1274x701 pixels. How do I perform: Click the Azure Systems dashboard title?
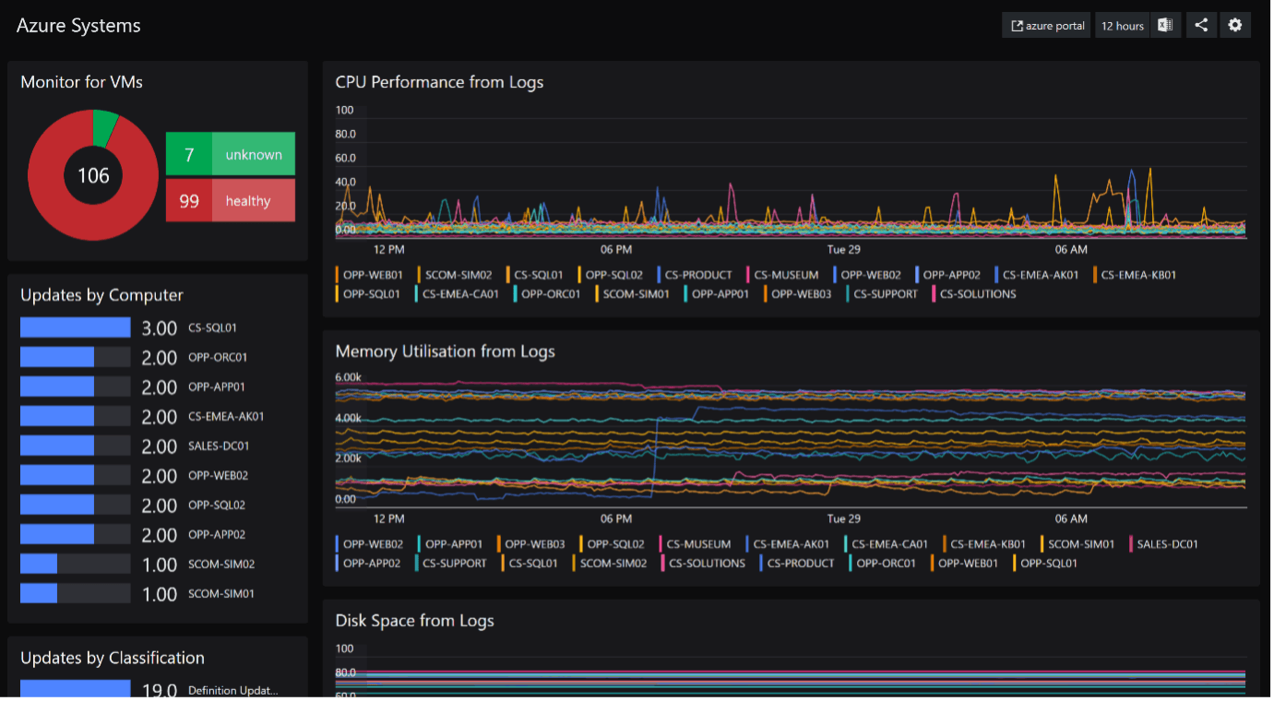78,26
